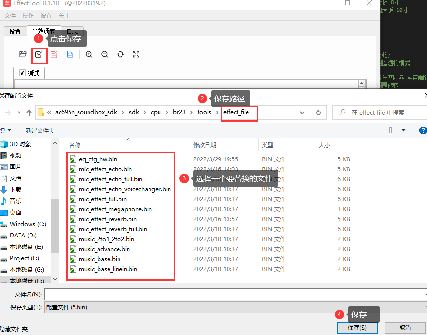
Task: Zoom out with the magnifier minus icon
Action: point(105,54)
